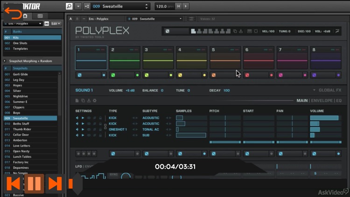
Task: Click the curve icon next to VOL
Action: coord(337,31)
